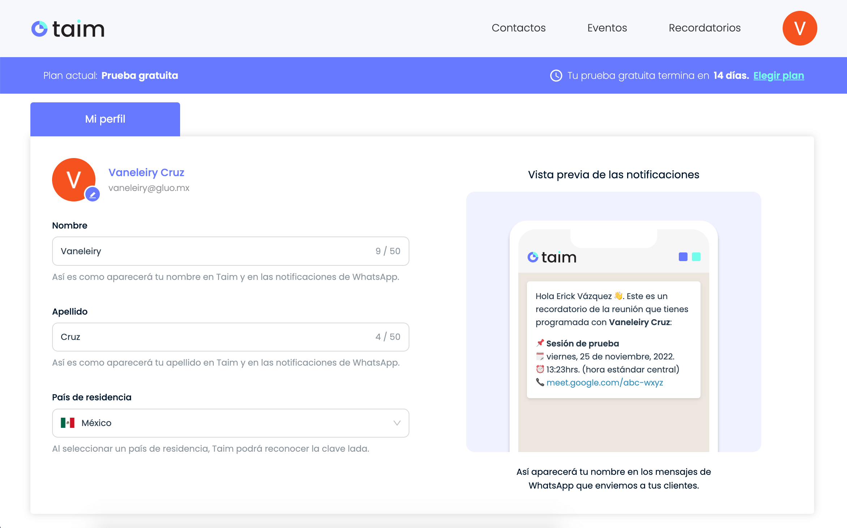Click the pushpin icon beside Sesión de prueba

540,343
